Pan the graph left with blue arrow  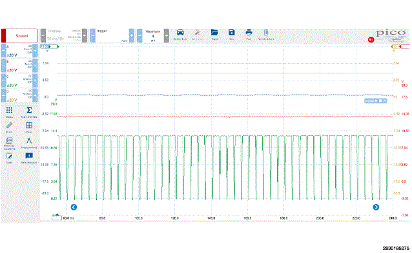[x=74, y=207]
